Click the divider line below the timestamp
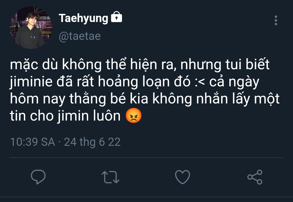Viewport: 293px width, 202px height. click(146, 157)
